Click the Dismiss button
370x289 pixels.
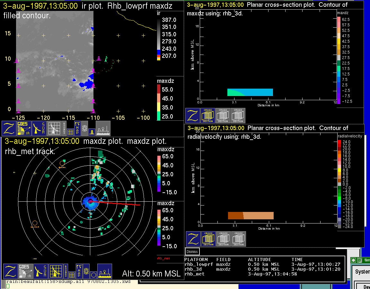tap(192, 252)
